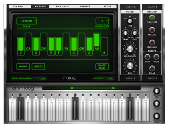169x128 pixels.
Task: Open the Locrian scale dropdown
Action: tap(27, 21)
